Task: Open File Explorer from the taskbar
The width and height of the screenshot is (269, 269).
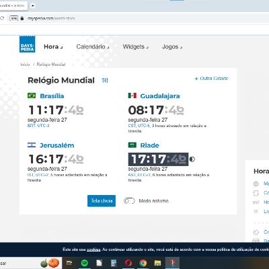Action: click(158, 263)
